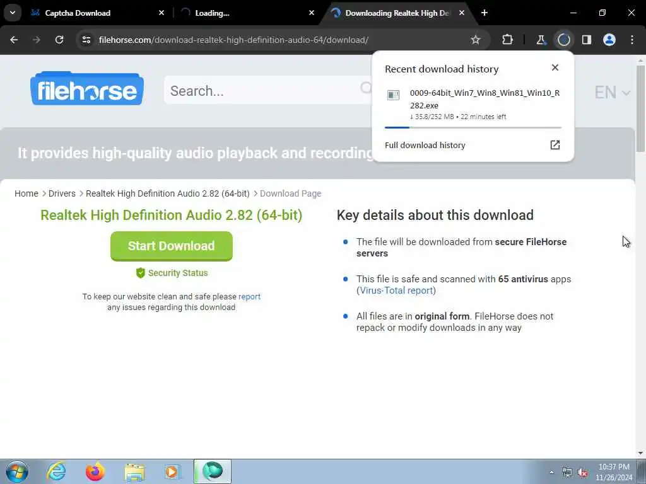The width and height of the screenshot is (646, 484).
Task: Click the active browser taskbar icon
Action: coord(213,471)
